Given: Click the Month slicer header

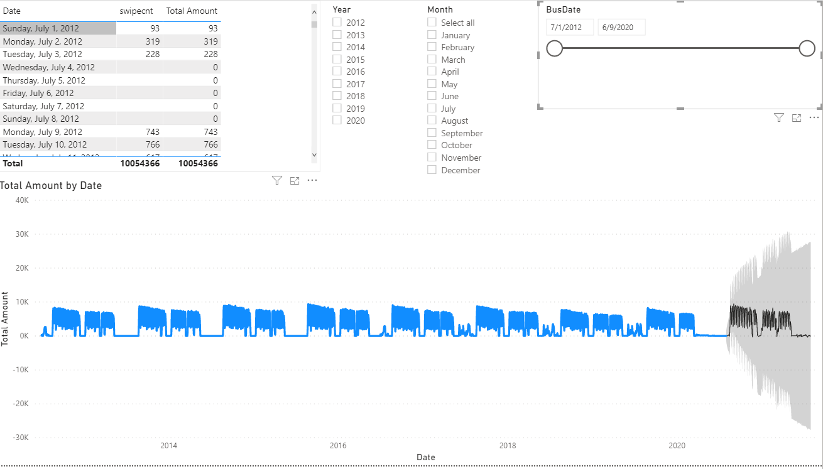Looking at the screenshot, I should (440, 9).
